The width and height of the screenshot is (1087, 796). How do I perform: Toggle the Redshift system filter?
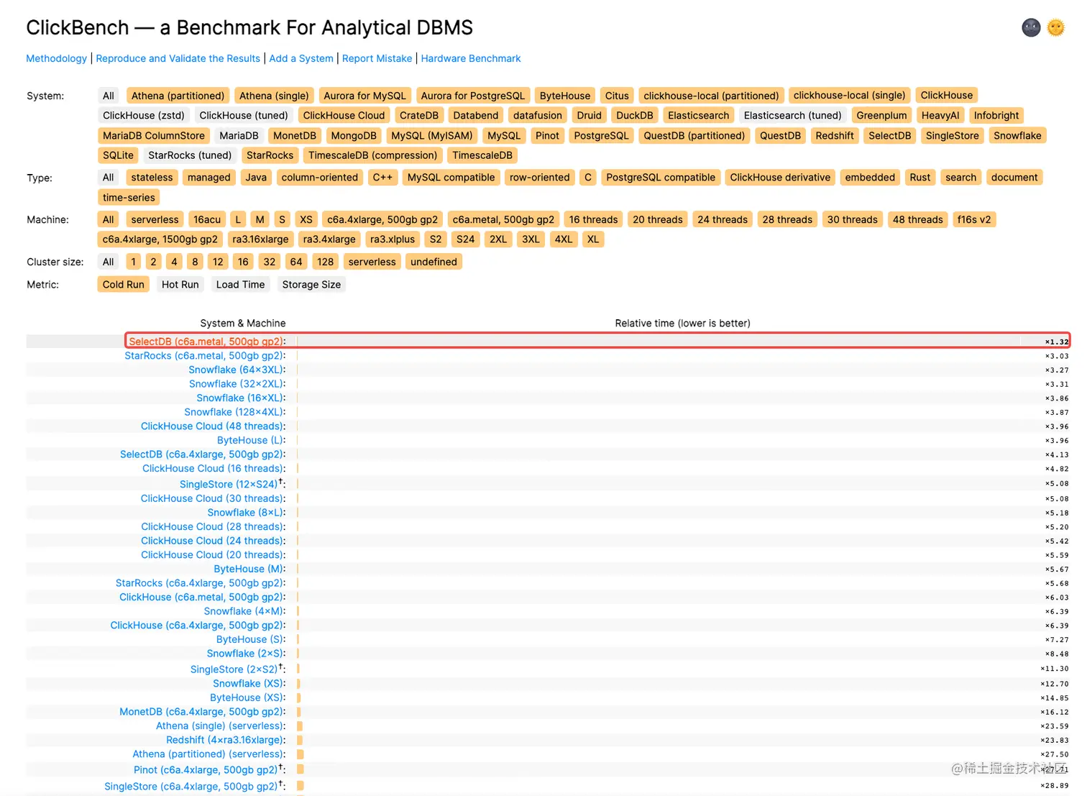[835, 135]
